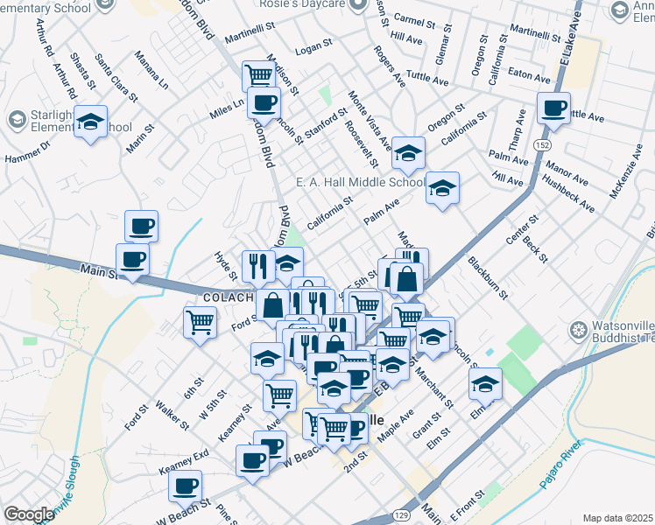655x525 pixels.
Task: Click the 'Logan St' street label
Action: pos(313,46)
